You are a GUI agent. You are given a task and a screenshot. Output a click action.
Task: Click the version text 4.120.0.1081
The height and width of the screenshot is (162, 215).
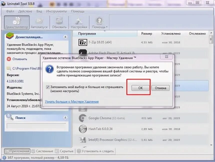click(x=15, y=81)
